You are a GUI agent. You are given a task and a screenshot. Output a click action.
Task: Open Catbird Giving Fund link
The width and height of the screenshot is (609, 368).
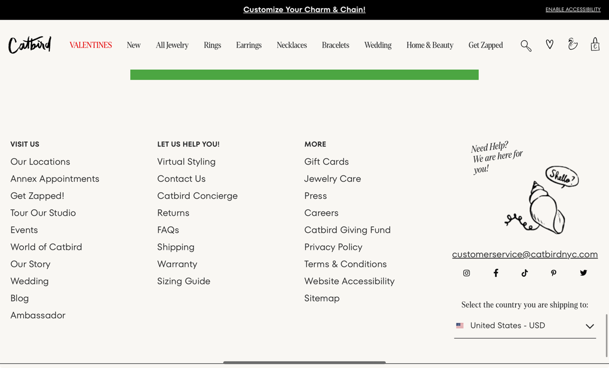click(347, 230)
